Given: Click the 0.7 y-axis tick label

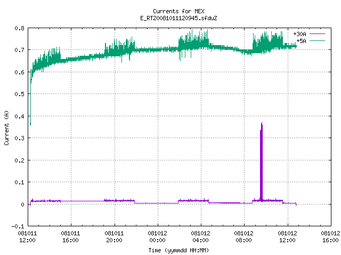Looking at the screenshot, I should (x=20, y=50).
